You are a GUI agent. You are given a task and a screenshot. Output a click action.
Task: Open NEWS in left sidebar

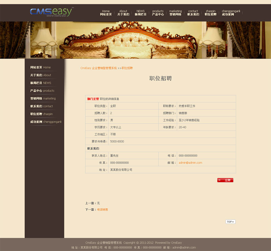point(41,83)
